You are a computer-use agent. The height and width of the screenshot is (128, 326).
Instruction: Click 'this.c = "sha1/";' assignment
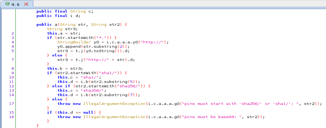point(79,77)
